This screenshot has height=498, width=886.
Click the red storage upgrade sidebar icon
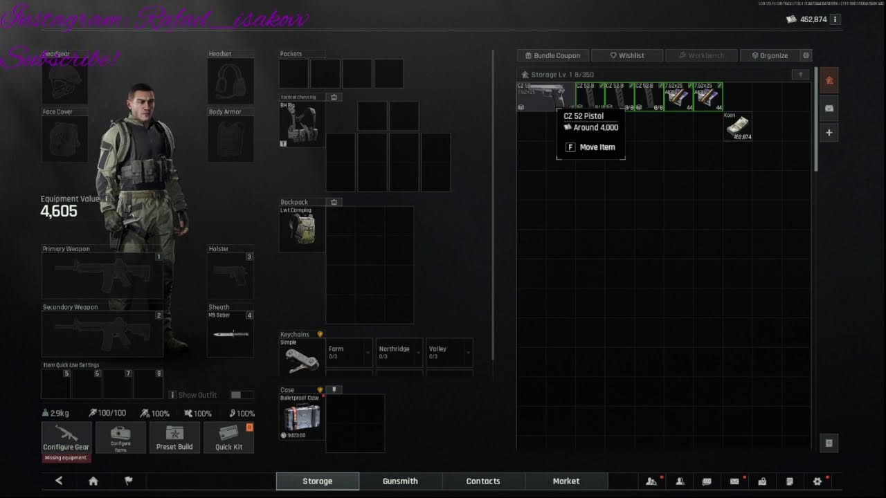coord(829,81)
